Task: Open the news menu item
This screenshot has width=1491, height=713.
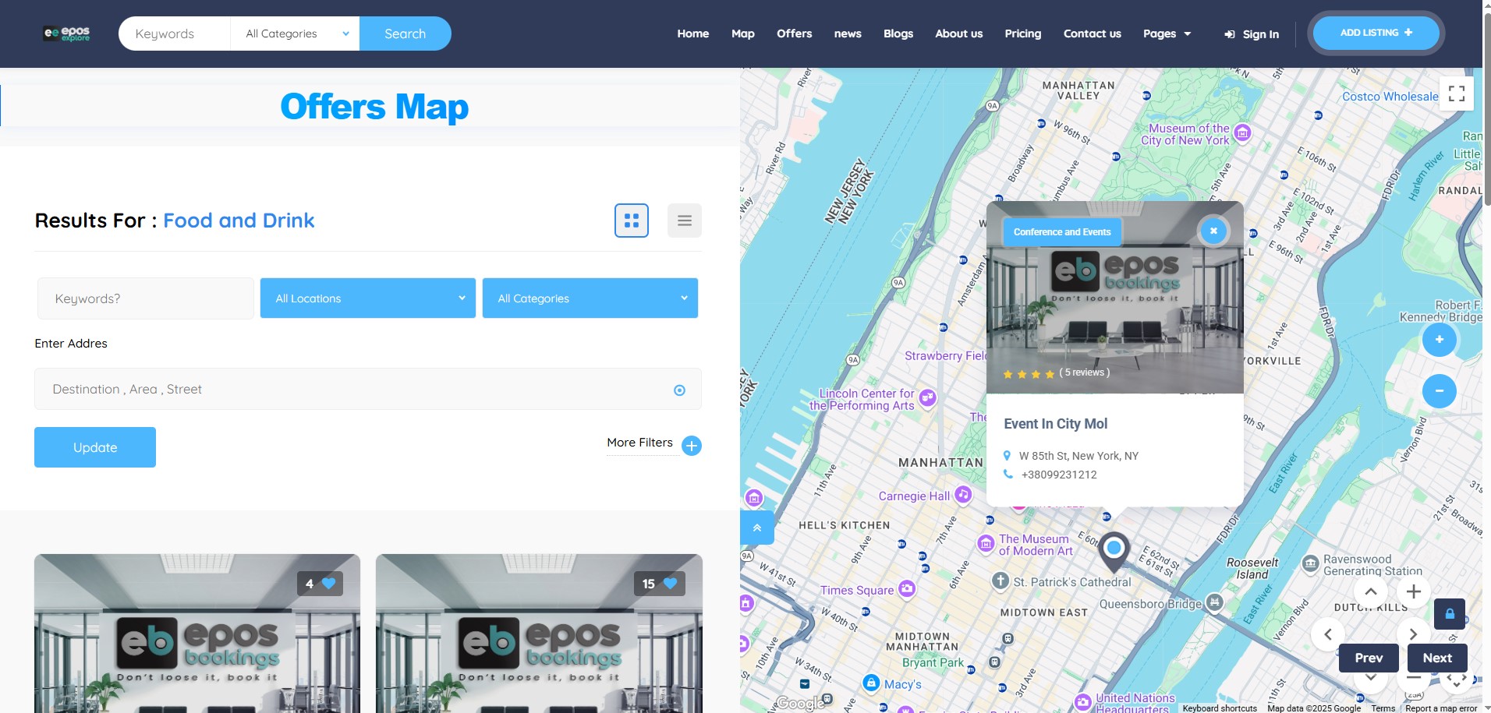Action: pos(848,34)
